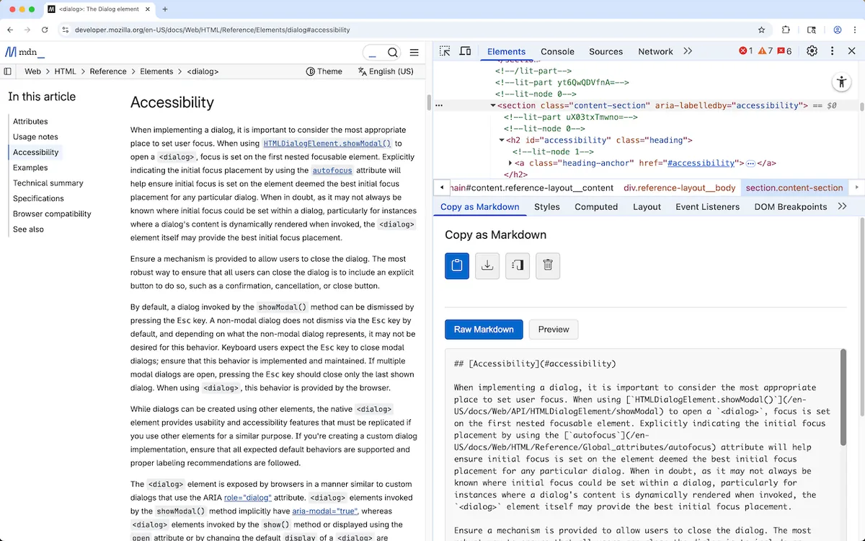
Task: Activate the DevTools inspect element picker
Action: point(445,51)
